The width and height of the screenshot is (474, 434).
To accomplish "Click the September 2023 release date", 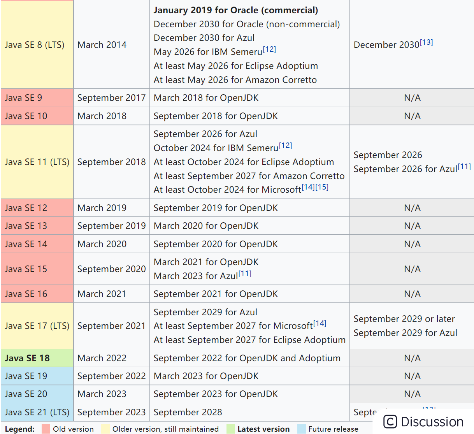I will 112,412.
